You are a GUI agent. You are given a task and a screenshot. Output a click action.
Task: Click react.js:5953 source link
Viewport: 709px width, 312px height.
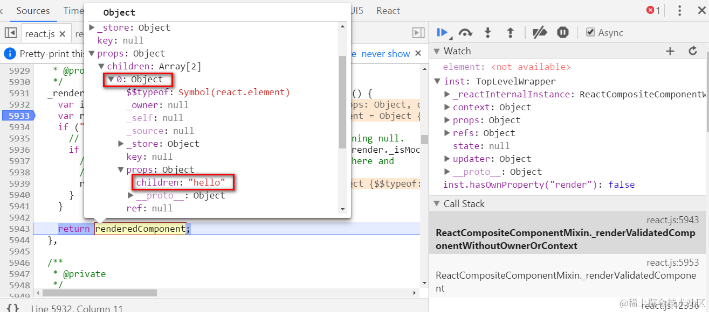(672, 263)
